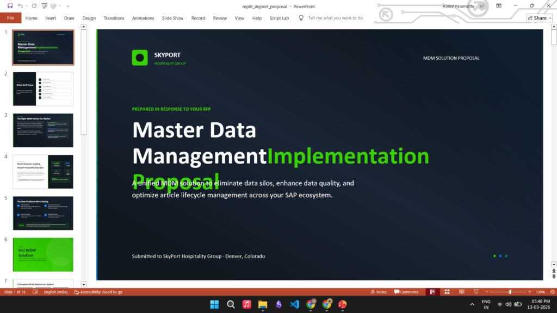557x313 pixels.
Task: Toggle Normal view button in status bar
Action: [433, 292]
